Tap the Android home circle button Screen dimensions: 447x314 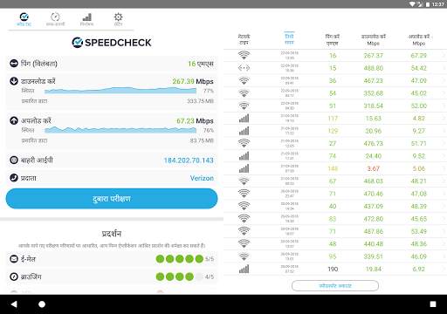pos(42,304)
